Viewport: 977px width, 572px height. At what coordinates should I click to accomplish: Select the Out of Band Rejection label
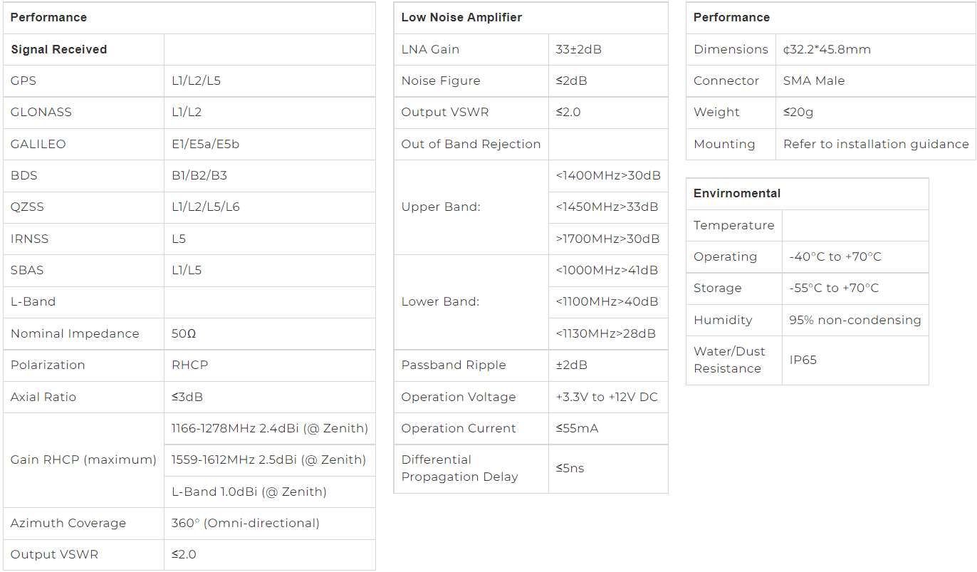471,144
